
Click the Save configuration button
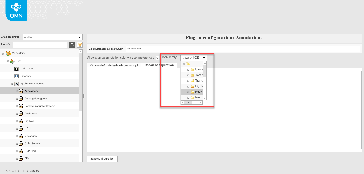pos(102,159)
